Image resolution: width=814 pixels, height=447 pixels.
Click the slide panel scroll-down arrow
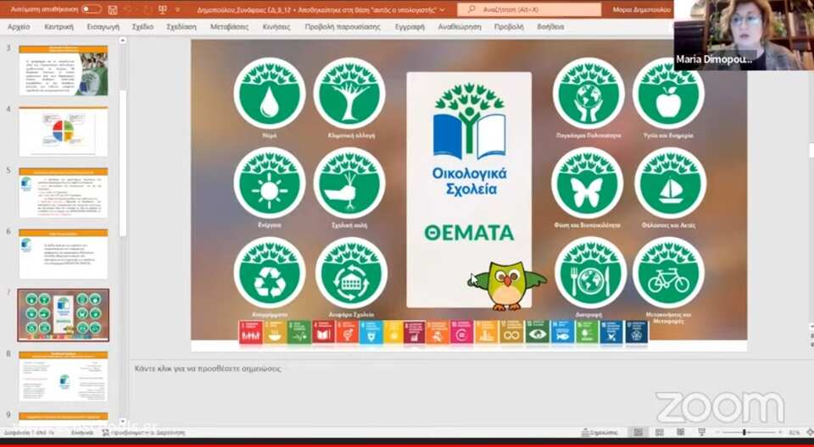[x=123, y=422]
